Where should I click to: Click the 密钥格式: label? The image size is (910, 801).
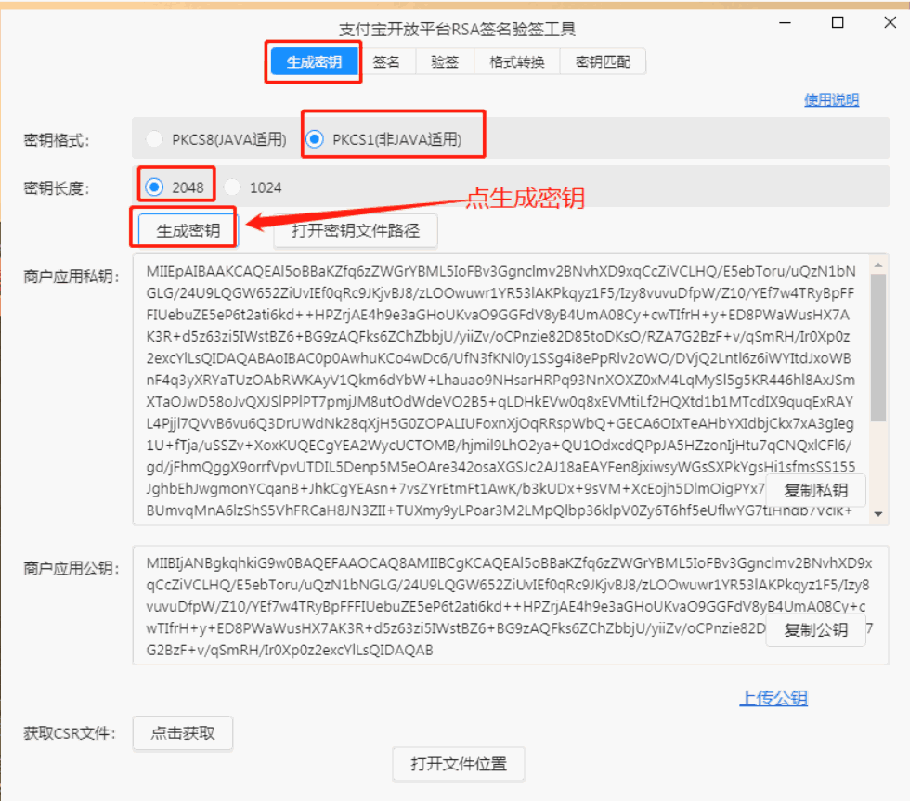pyautogui.click(x=57, y=140)
